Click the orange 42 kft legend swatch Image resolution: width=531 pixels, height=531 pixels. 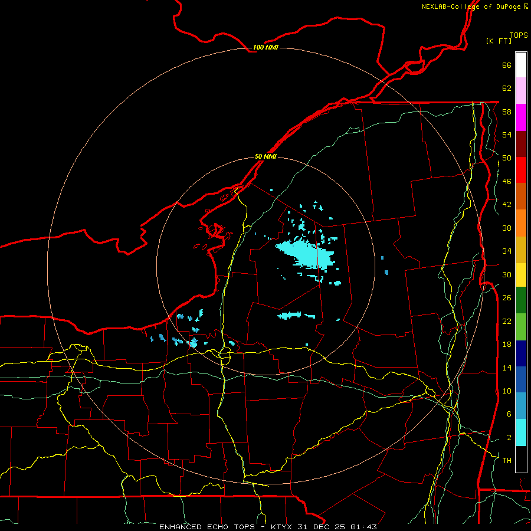click(x=521, y=222)
